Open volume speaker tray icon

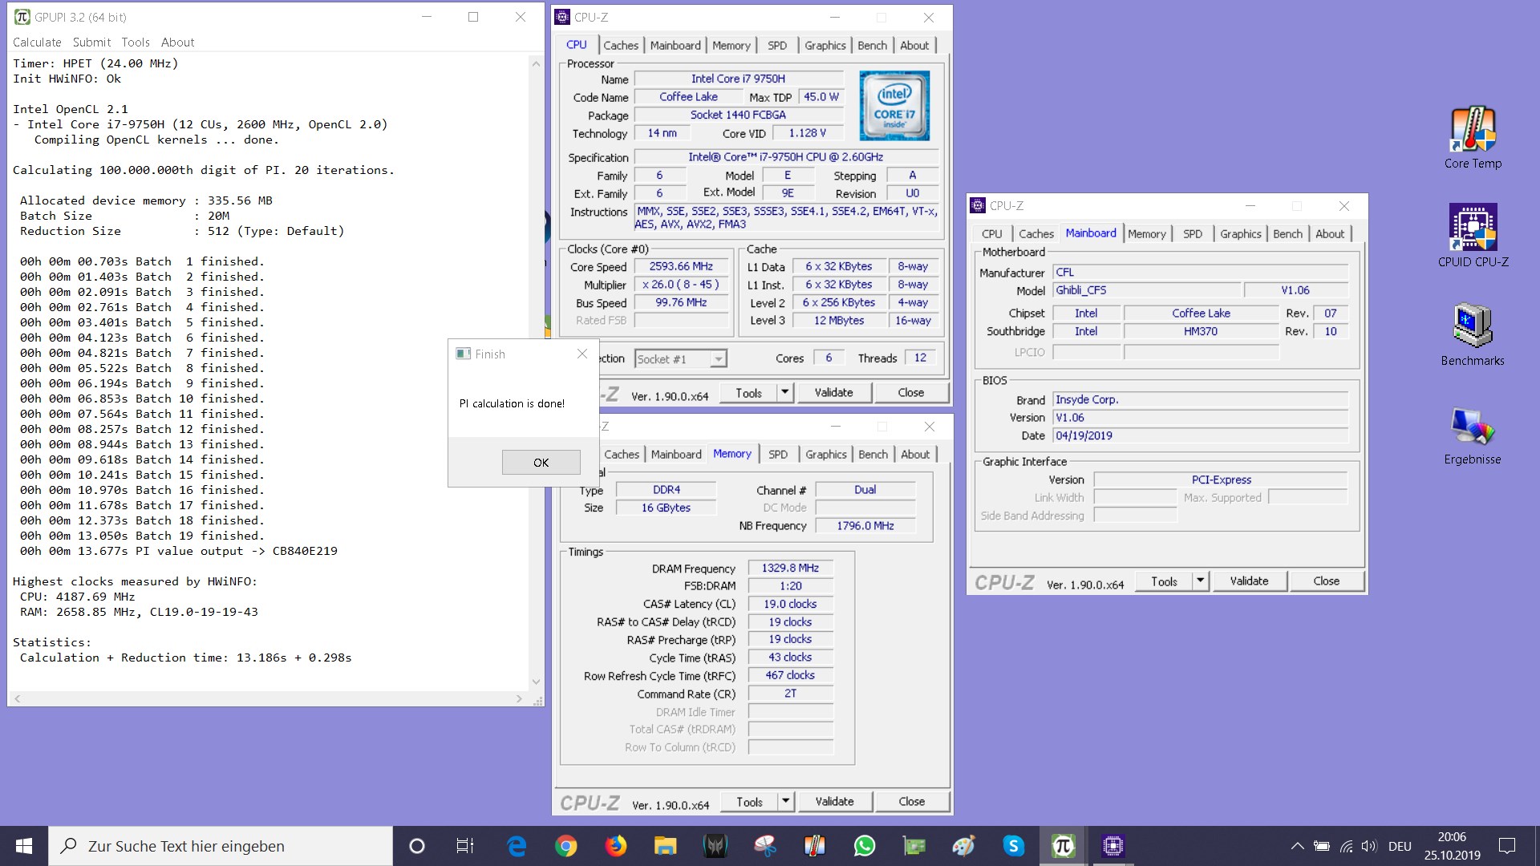click(1369, 846)
